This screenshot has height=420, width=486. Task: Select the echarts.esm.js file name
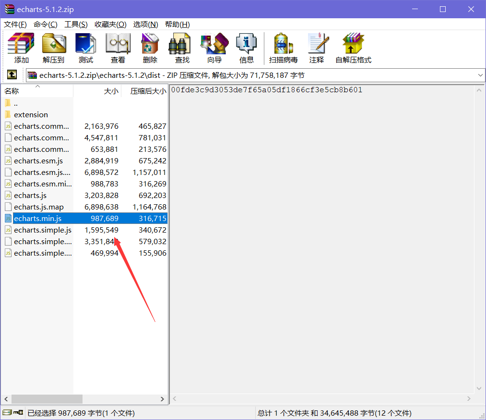coord(38,161)
